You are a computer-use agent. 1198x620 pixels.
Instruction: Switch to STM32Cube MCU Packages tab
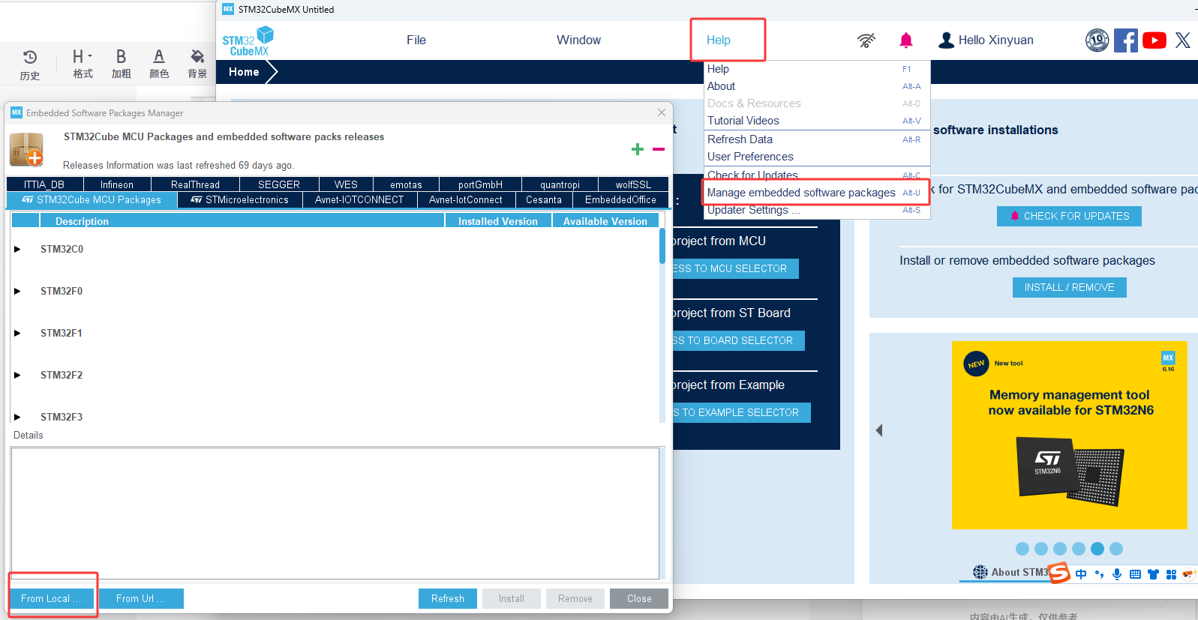pos(92,200)
